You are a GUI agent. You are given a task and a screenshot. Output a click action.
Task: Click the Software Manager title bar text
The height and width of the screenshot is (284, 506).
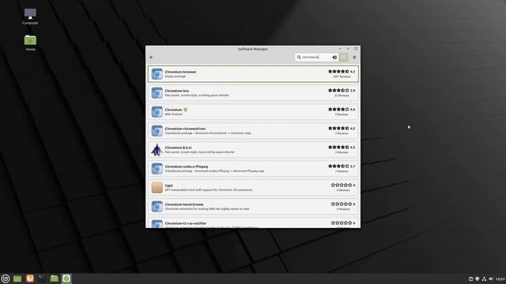253,49
